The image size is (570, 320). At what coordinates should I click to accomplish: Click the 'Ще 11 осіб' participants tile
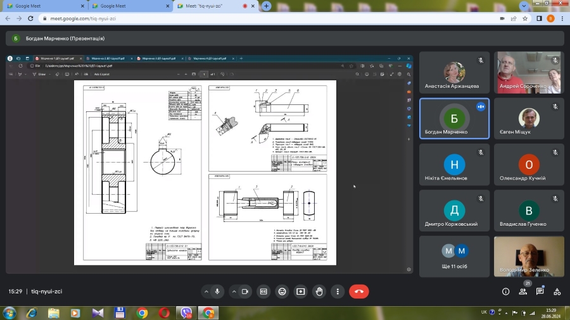[x=454, y=256]
